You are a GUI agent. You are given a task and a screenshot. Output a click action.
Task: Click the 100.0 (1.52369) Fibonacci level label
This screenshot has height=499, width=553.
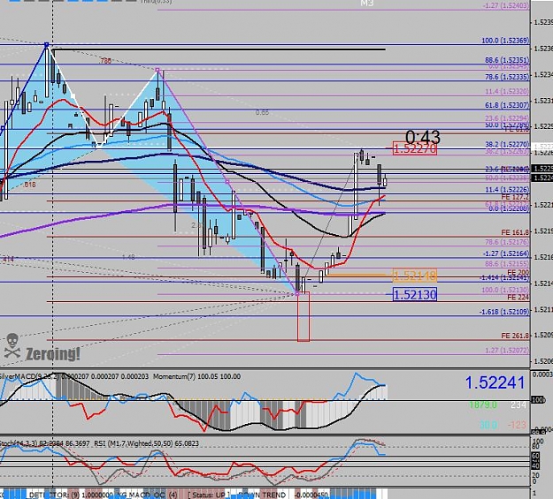[505, 41]
